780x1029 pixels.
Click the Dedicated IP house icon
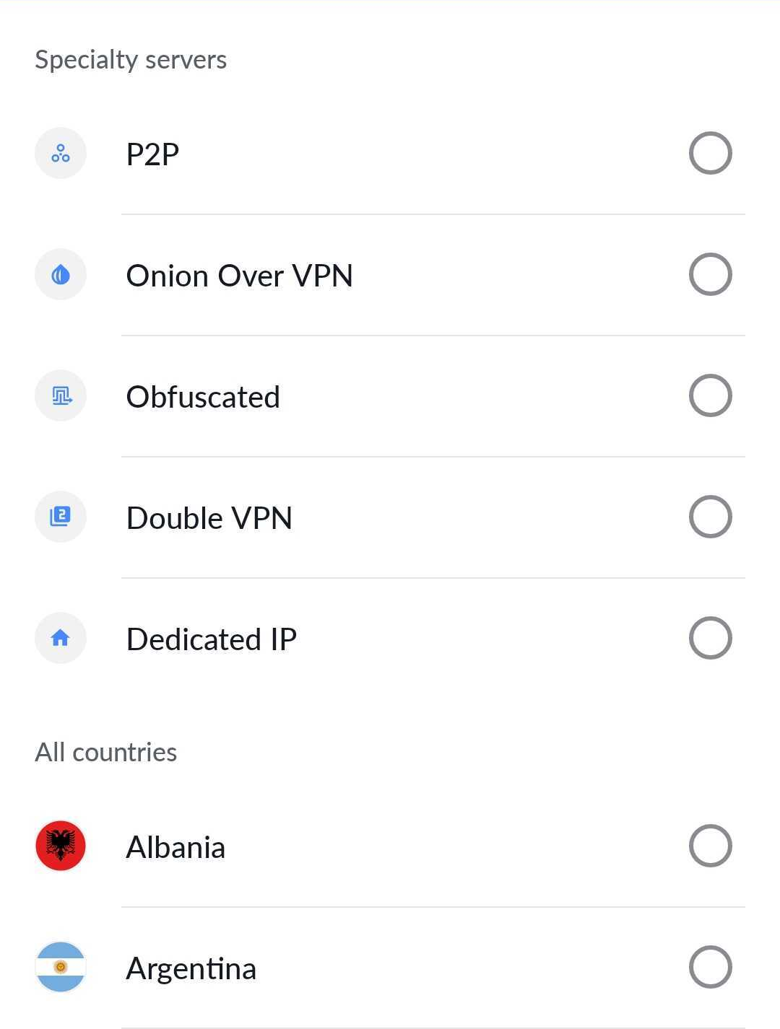coord(61,638)
